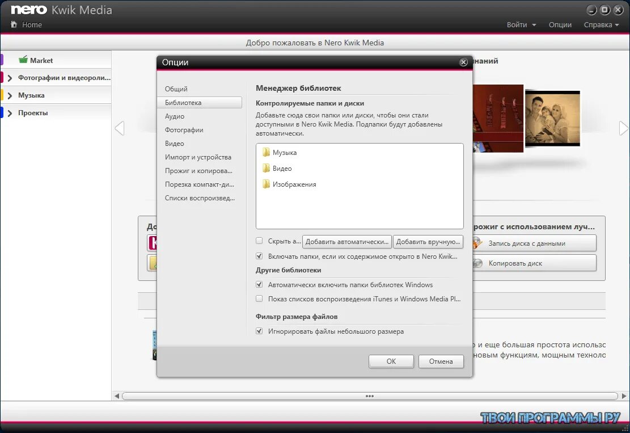Close the Опции dialog with the X icon
630x433 pixels.
[x=463, y=62]
